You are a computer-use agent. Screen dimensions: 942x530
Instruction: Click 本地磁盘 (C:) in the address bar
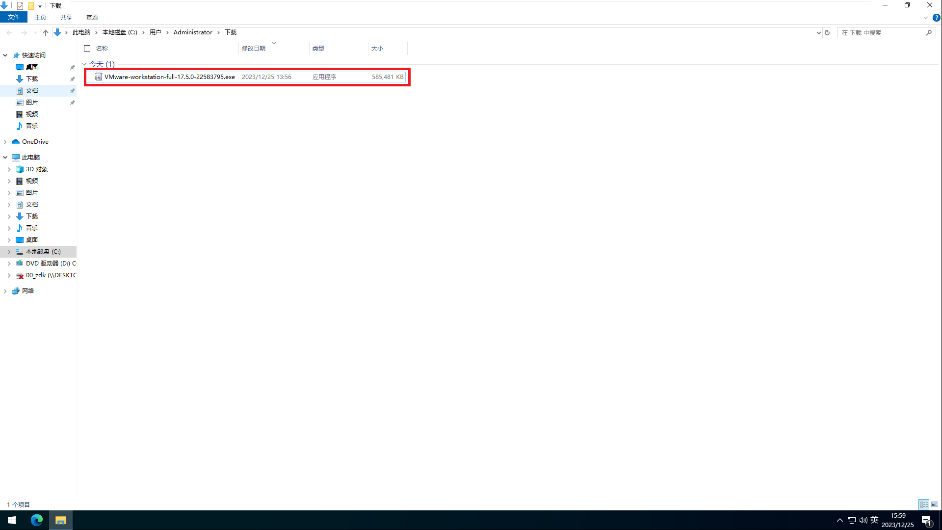tap(120, 32)
